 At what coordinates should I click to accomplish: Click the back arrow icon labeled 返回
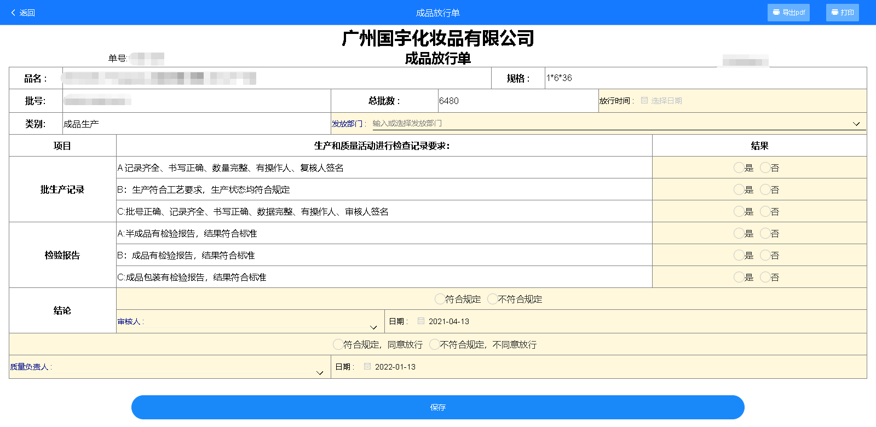pos(14,13)
